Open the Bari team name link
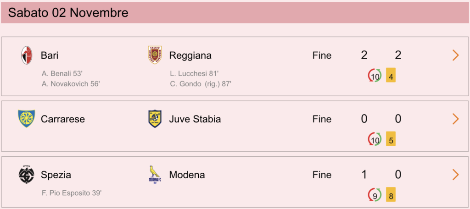The width and height of the screenshot is (470, 209). click(50, 55)
